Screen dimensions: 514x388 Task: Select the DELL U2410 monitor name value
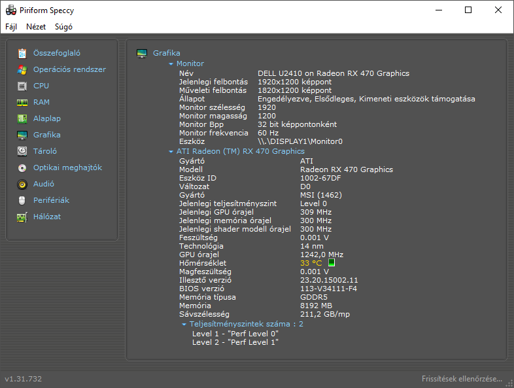[334, 73]
